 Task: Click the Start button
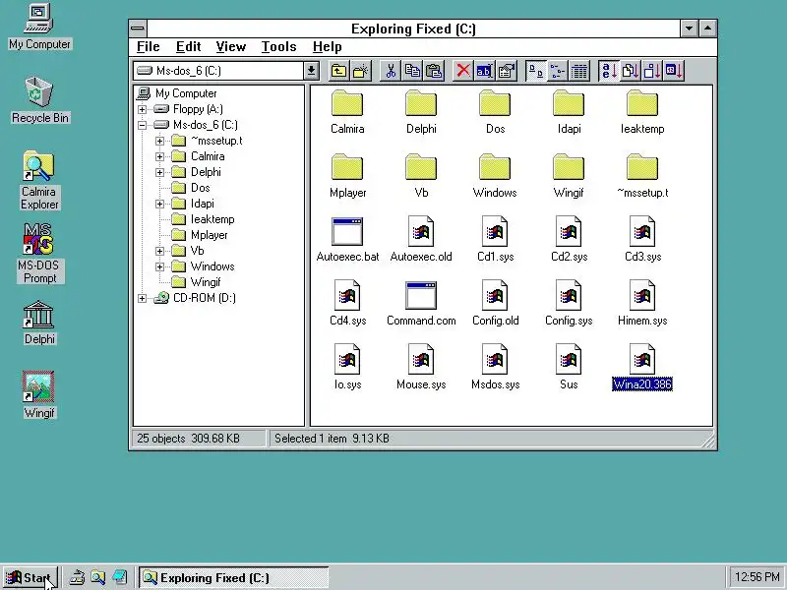coord(30,578)
